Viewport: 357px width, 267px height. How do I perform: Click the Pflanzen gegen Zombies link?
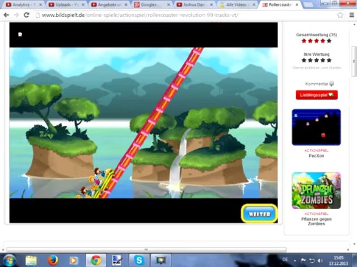(x=316, y=221)
